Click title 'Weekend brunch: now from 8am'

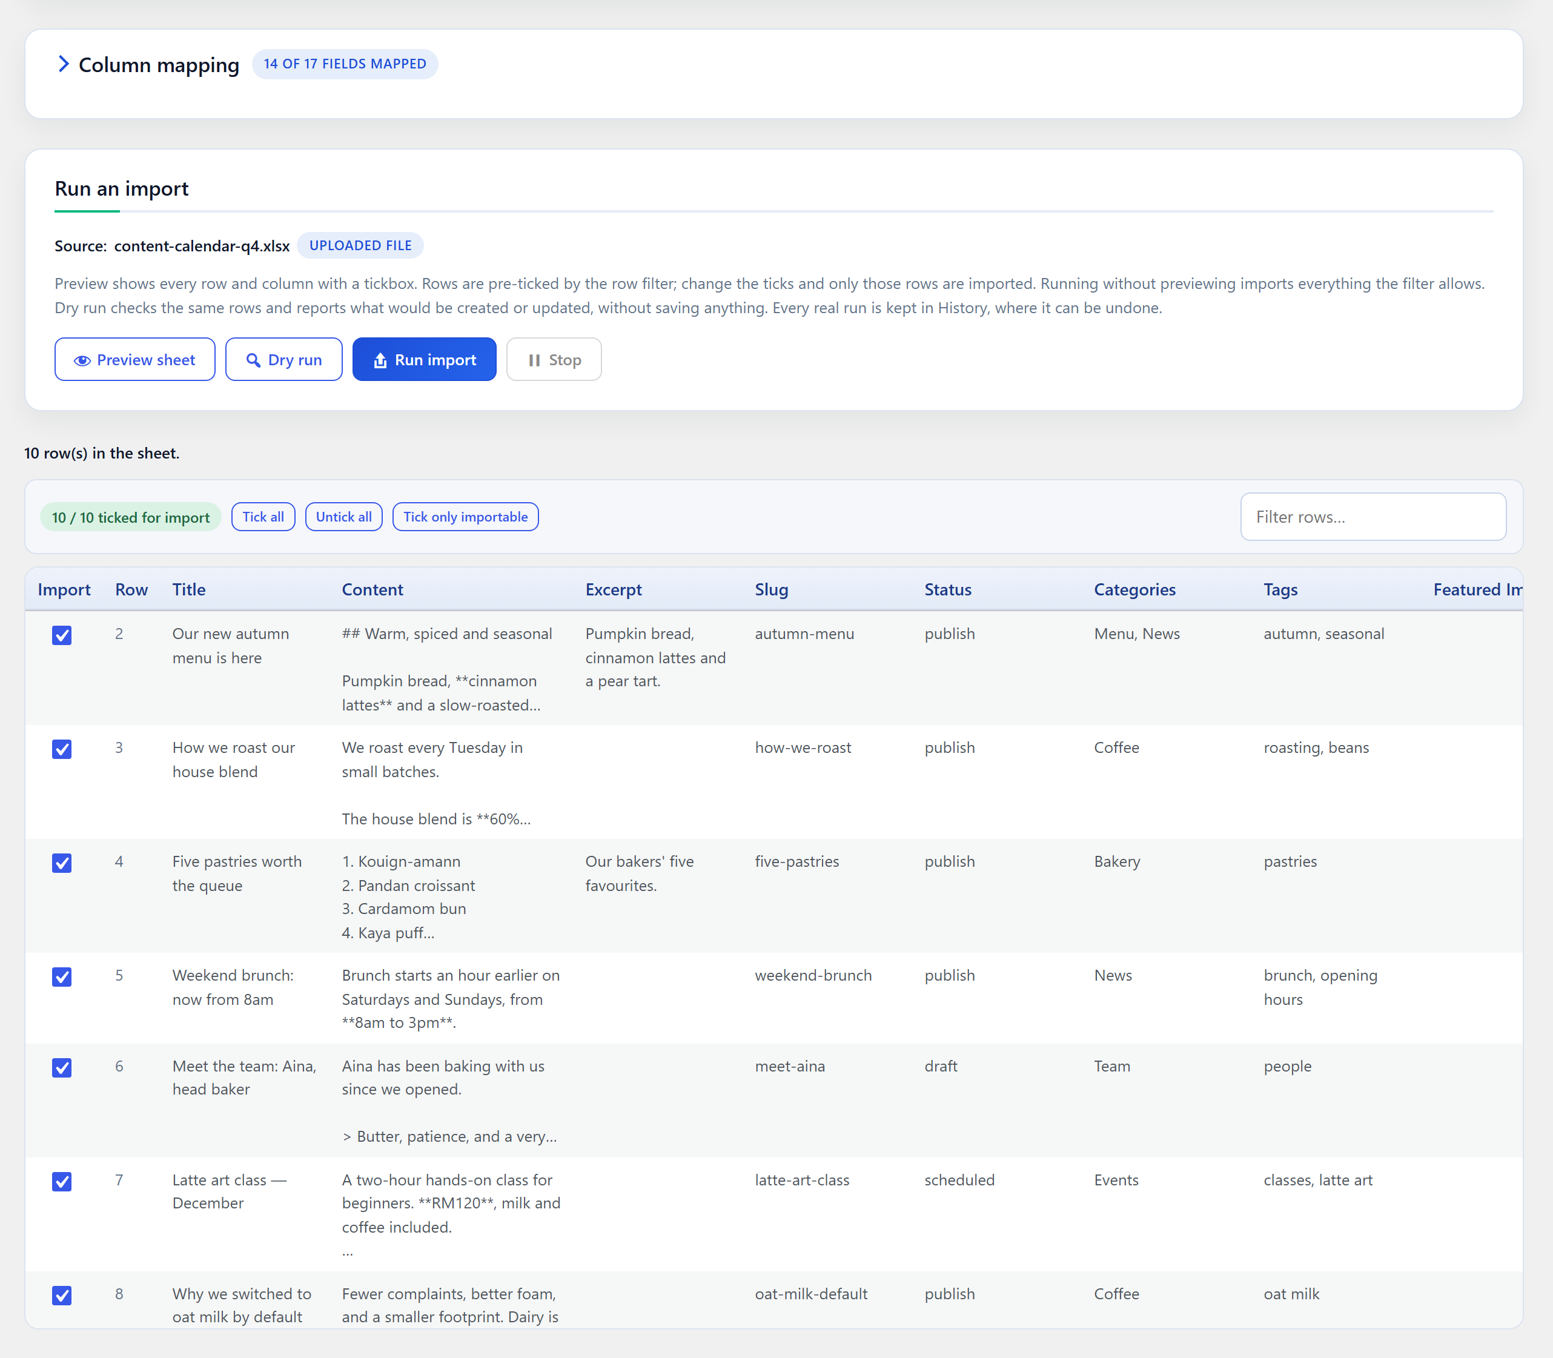(x=233, y=987)
